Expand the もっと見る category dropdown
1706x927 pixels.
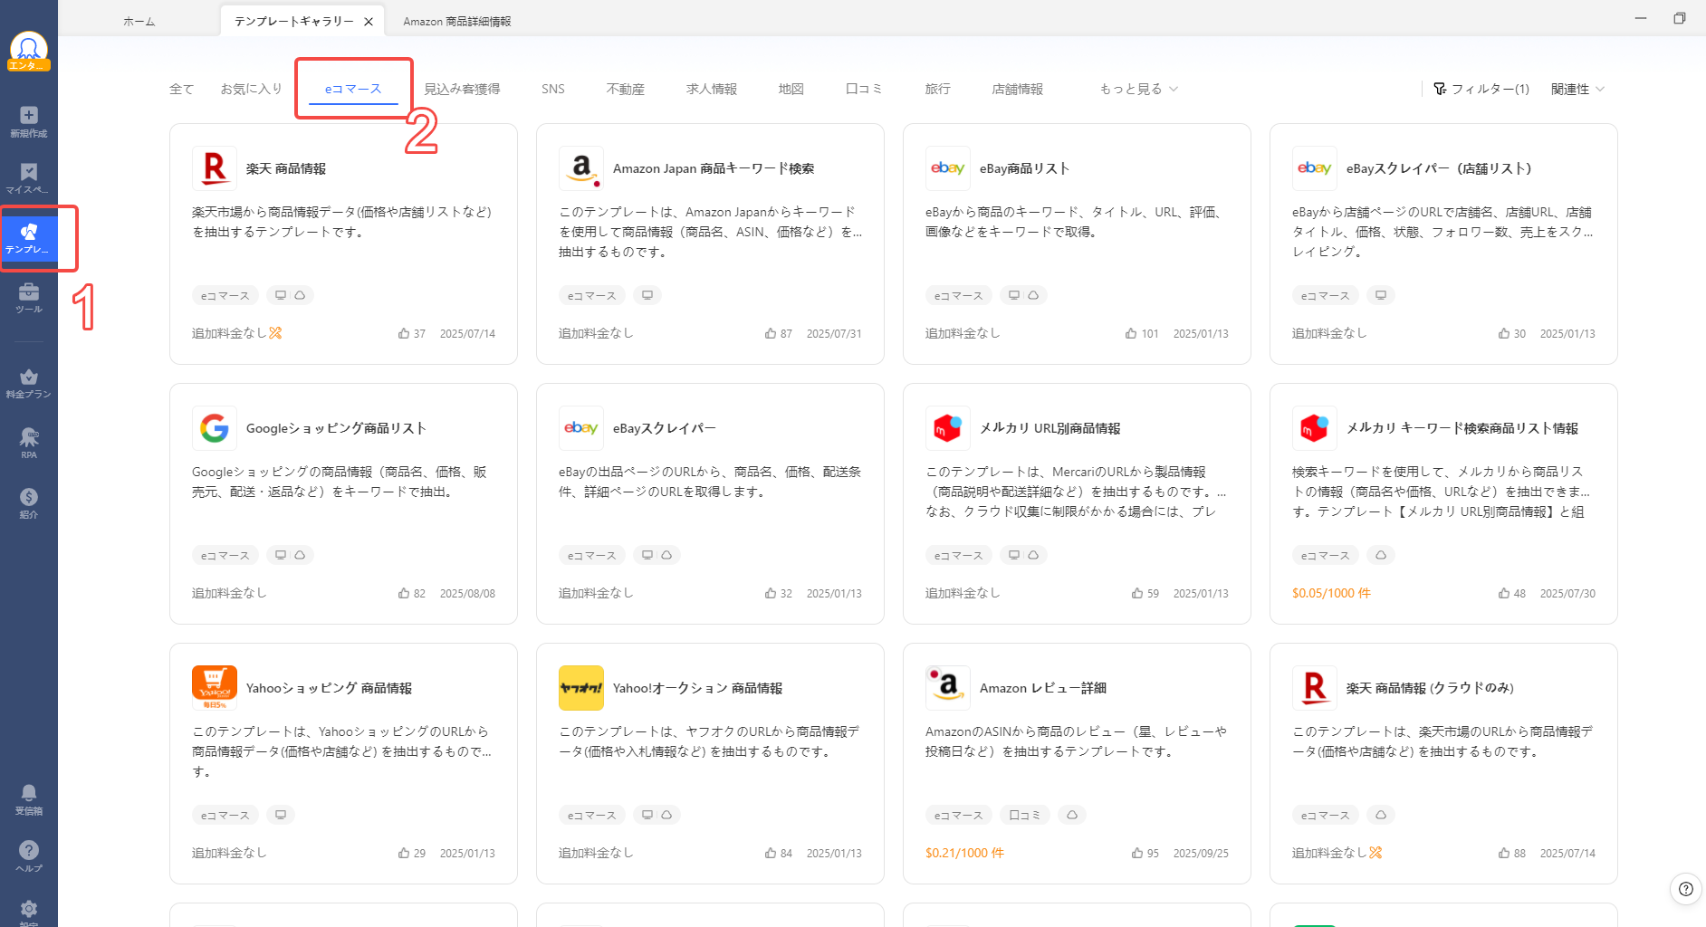1138,89
